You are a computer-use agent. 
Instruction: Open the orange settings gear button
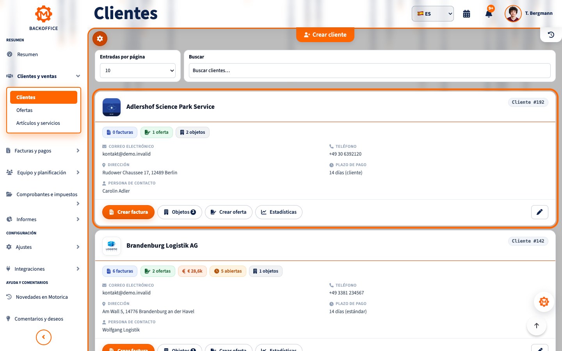point(100,39)
